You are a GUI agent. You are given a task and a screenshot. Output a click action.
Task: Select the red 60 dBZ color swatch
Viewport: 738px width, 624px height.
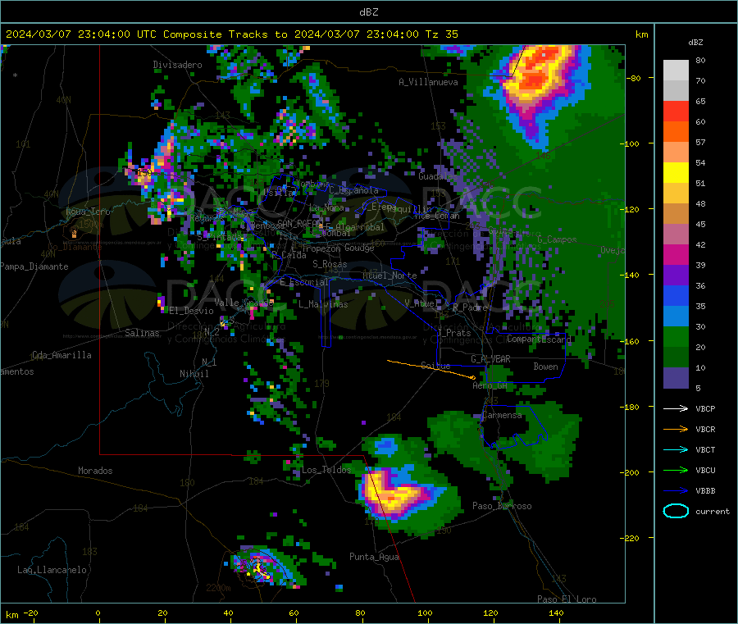tap(676, 111)
